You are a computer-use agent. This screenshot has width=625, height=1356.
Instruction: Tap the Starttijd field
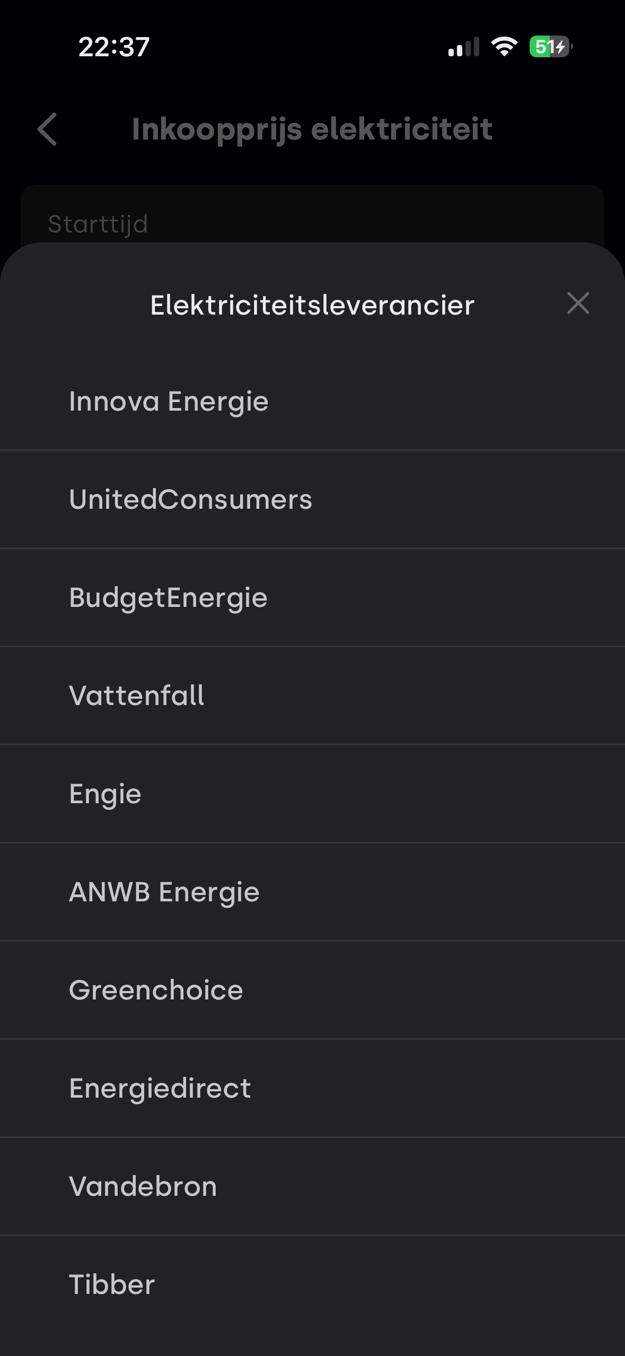98,223
